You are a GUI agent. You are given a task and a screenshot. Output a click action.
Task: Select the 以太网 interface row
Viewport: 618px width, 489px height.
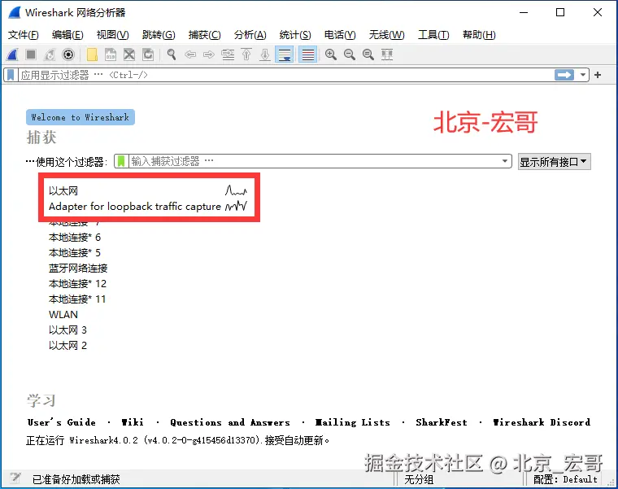(148, 191)
